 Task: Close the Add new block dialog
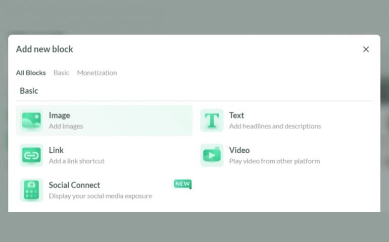click(366, 49)
